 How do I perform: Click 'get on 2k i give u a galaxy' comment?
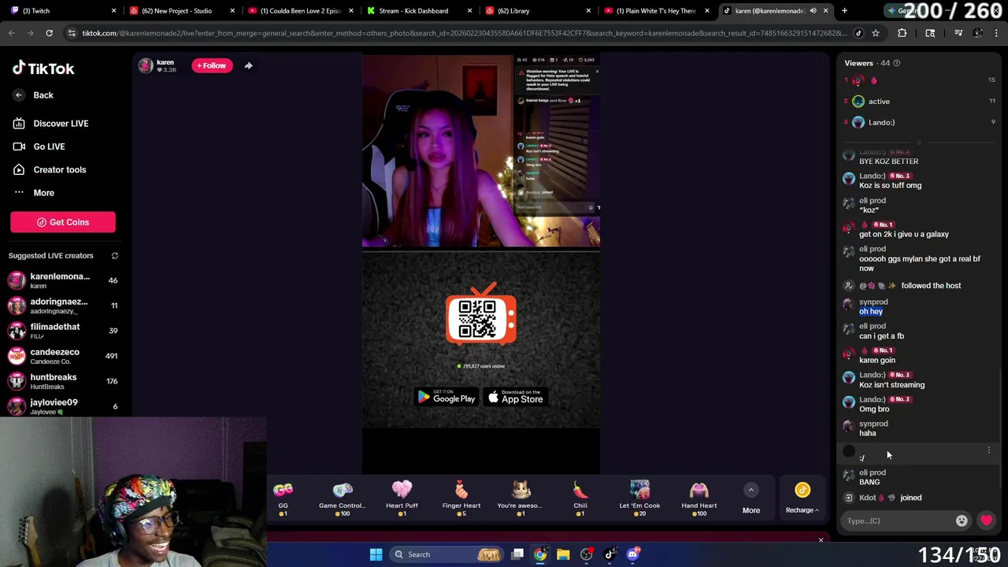[904, 234]
